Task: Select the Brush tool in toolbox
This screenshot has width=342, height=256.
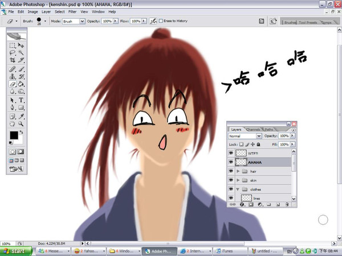Action: (x=21, y=69)
